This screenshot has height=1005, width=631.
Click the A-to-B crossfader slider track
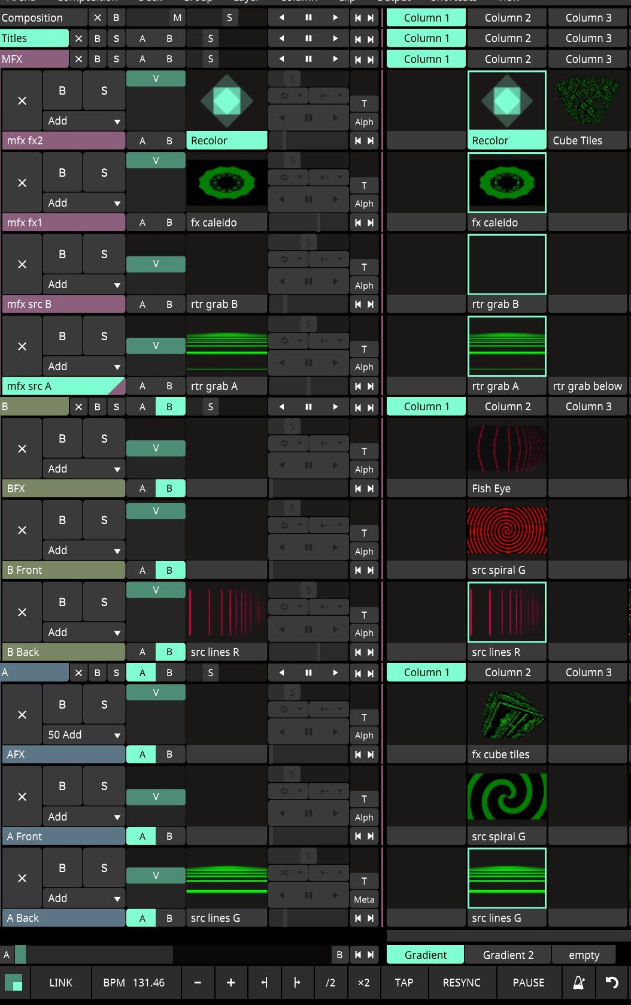coord(96,954)
